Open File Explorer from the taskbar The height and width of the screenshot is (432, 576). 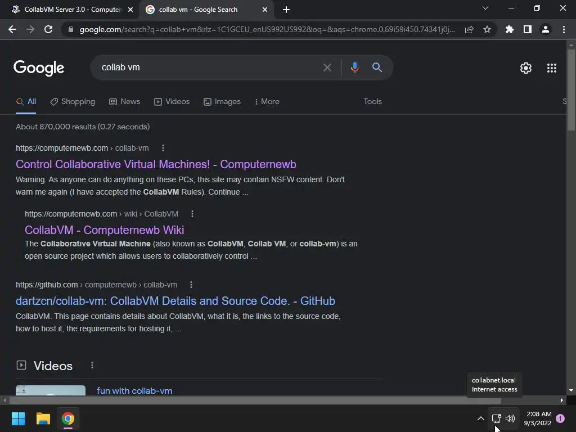(43, 418)
